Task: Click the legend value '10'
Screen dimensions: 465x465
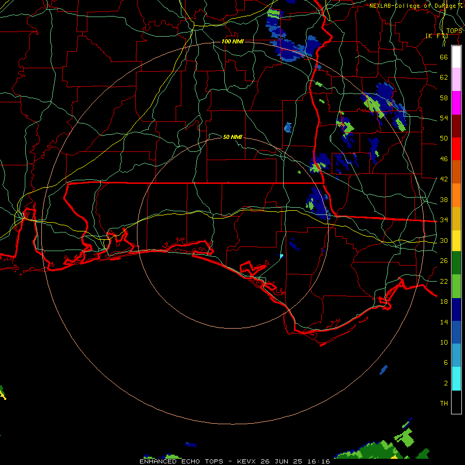Action: point(444,343)
